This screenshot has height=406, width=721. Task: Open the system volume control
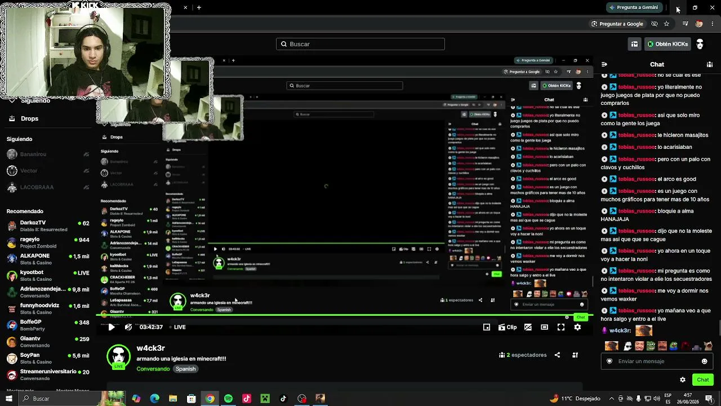pyautogui.click(x=657, y=399)
